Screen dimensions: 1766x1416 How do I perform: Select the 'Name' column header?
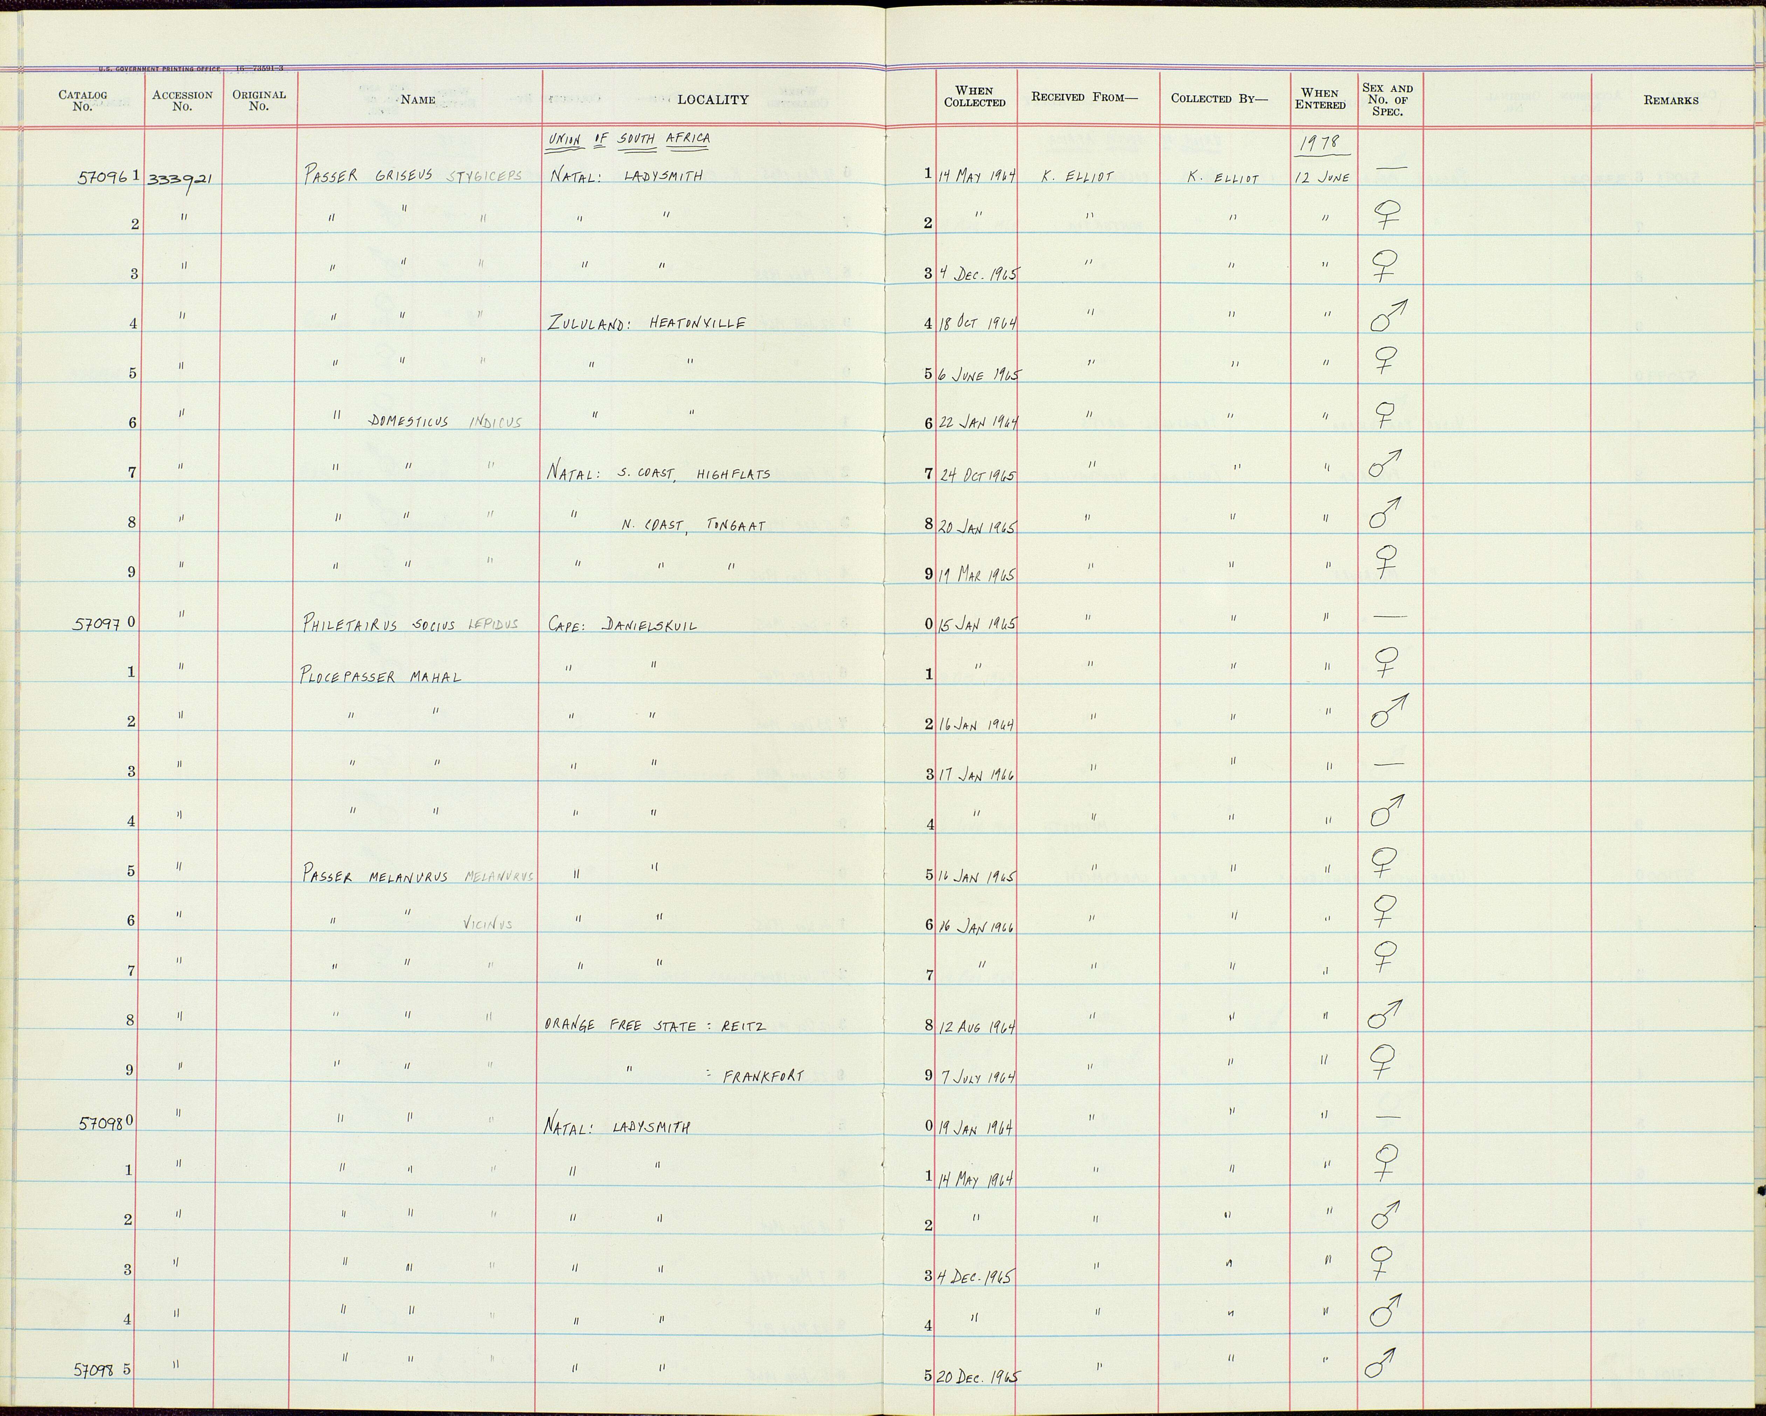(x=418, y=100)
